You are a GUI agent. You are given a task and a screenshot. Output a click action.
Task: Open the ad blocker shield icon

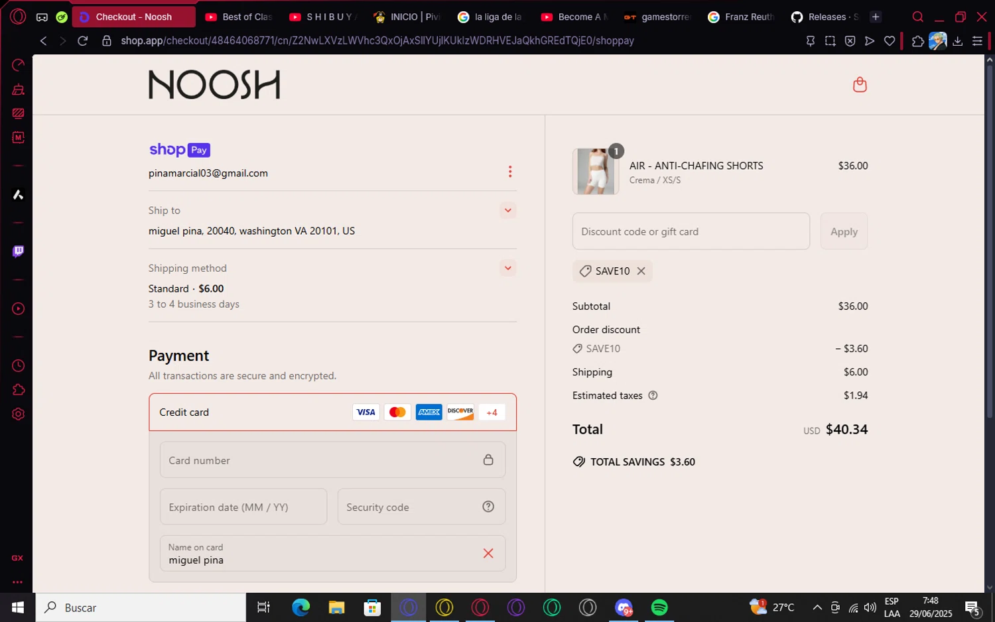850,41
